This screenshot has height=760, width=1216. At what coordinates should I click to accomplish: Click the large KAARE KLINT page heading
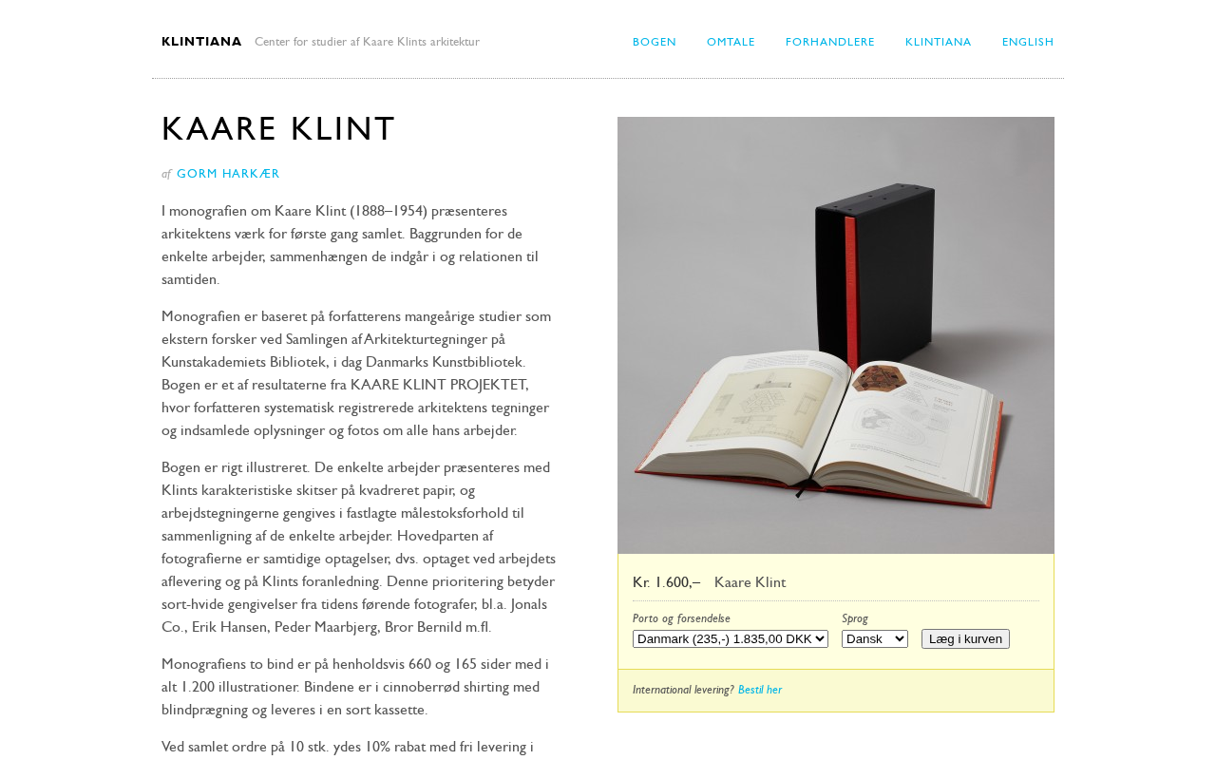pyautogui.click(x=278, y=129)
